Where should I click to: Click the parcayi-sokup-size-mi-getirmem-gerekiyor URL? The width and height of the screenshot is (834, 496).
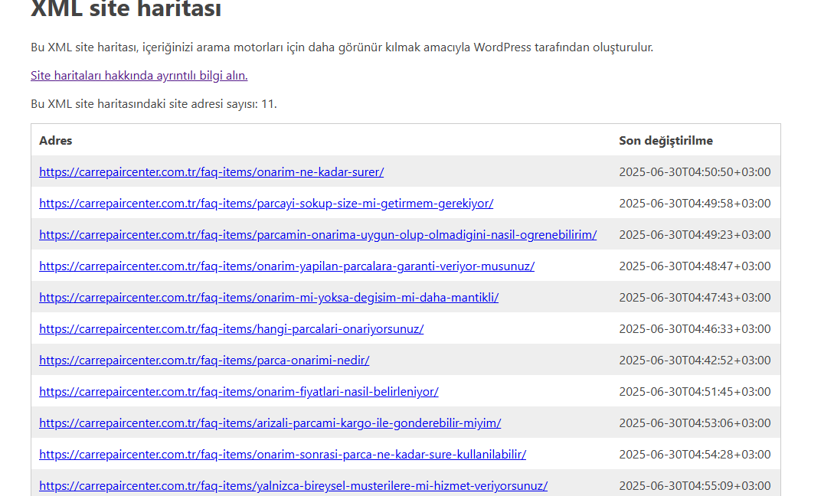266,204
